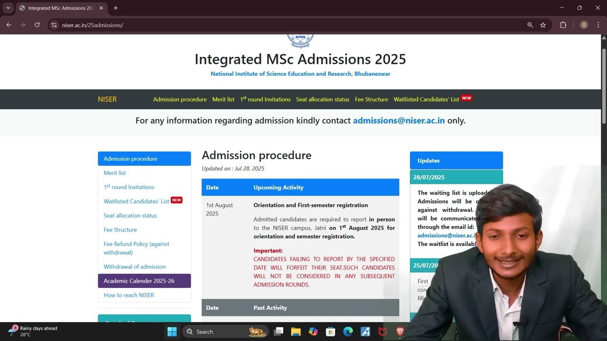This screenshot has height=341, width=607.
Task: Click the Updates panel header
Action: click(x=456, y=161)
